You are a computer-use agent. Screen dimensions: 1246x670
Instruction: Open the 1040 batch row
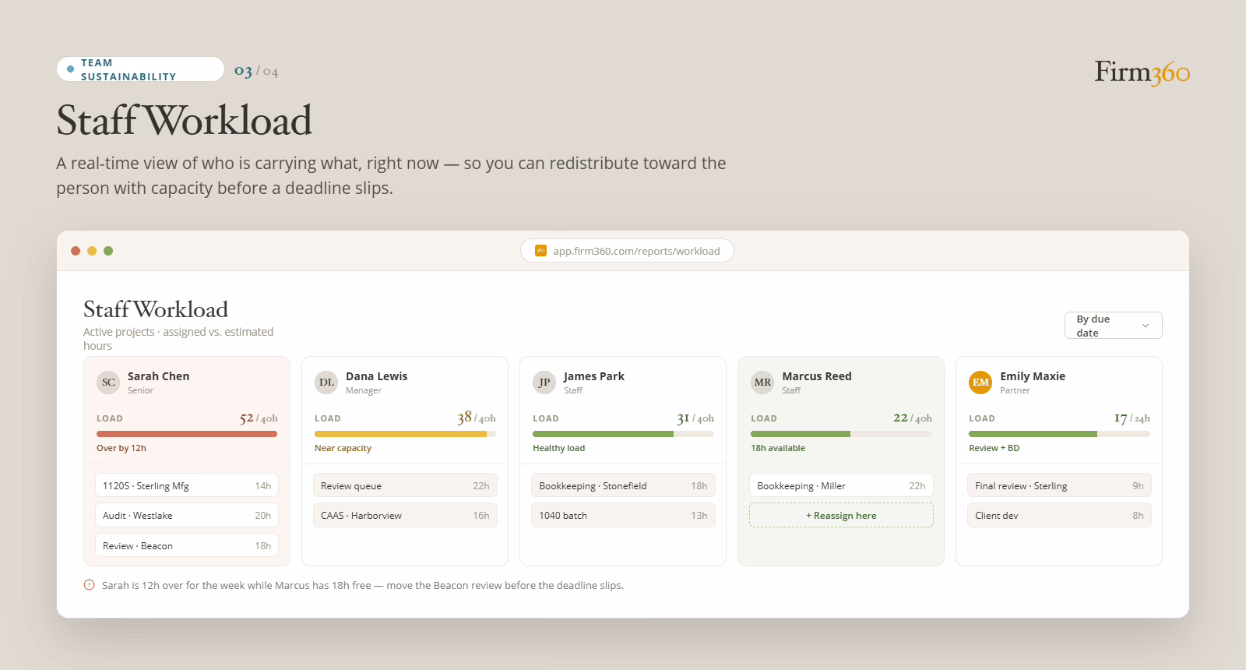(x=623, y=516)
